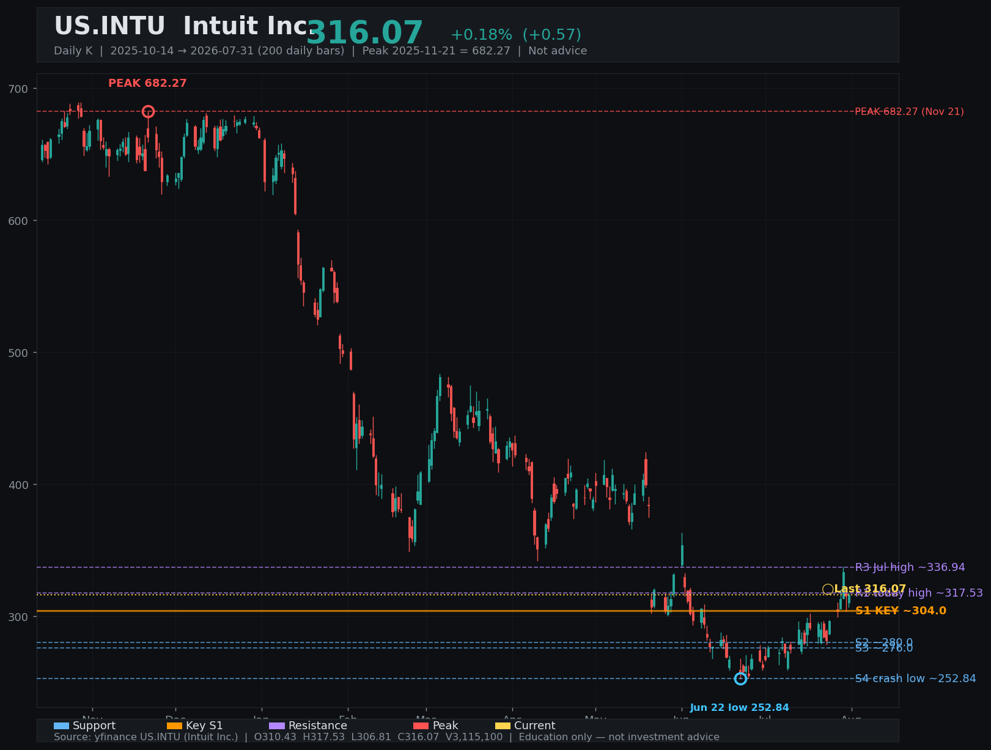Screen dimensions: 991x750
Task: Click the 'Current' legend label
Action: [x=535, y=726]
